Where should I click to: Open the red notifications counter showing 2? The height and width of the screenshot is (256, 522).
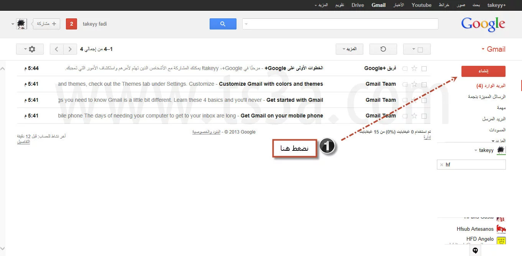pyautogui.click(x=72, y=24)
